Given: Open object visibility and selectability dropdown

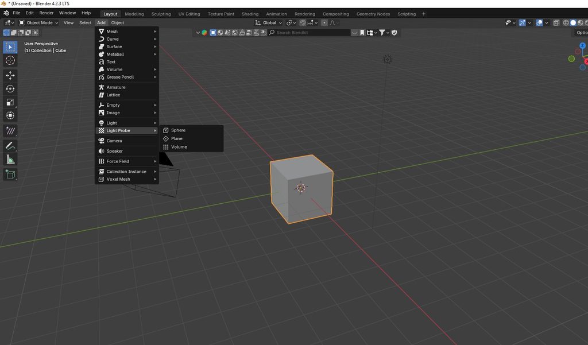Looking at the screenshot, I should tap(510, 23).
